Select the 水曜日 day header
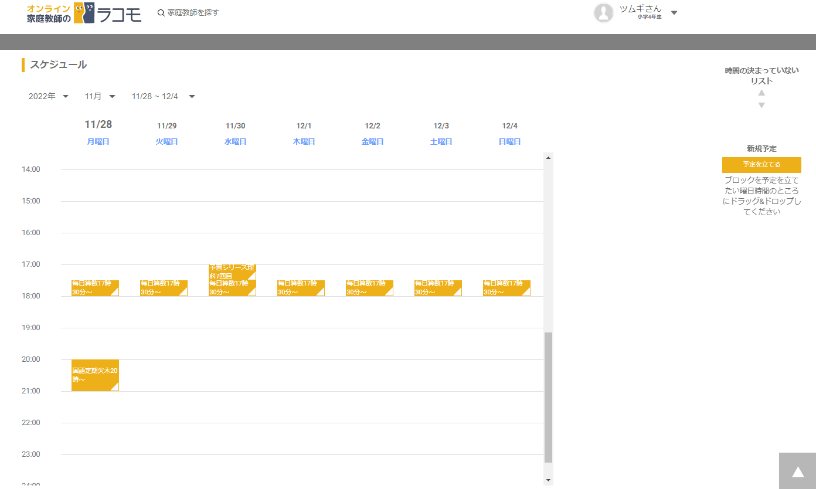The width and height of the screenshot is (816, 489). (235, 142)
